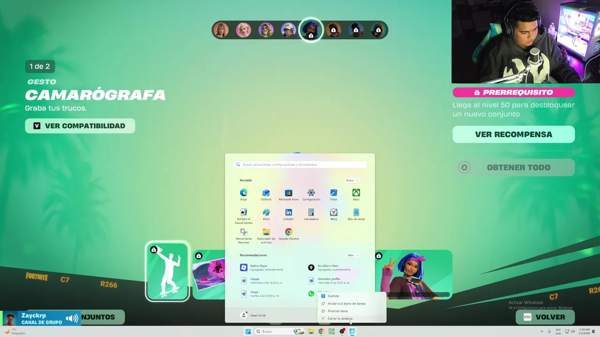Launch Outlook from pinned apps
This screenshot has width=600, height=337.
[x=266, y=195]
